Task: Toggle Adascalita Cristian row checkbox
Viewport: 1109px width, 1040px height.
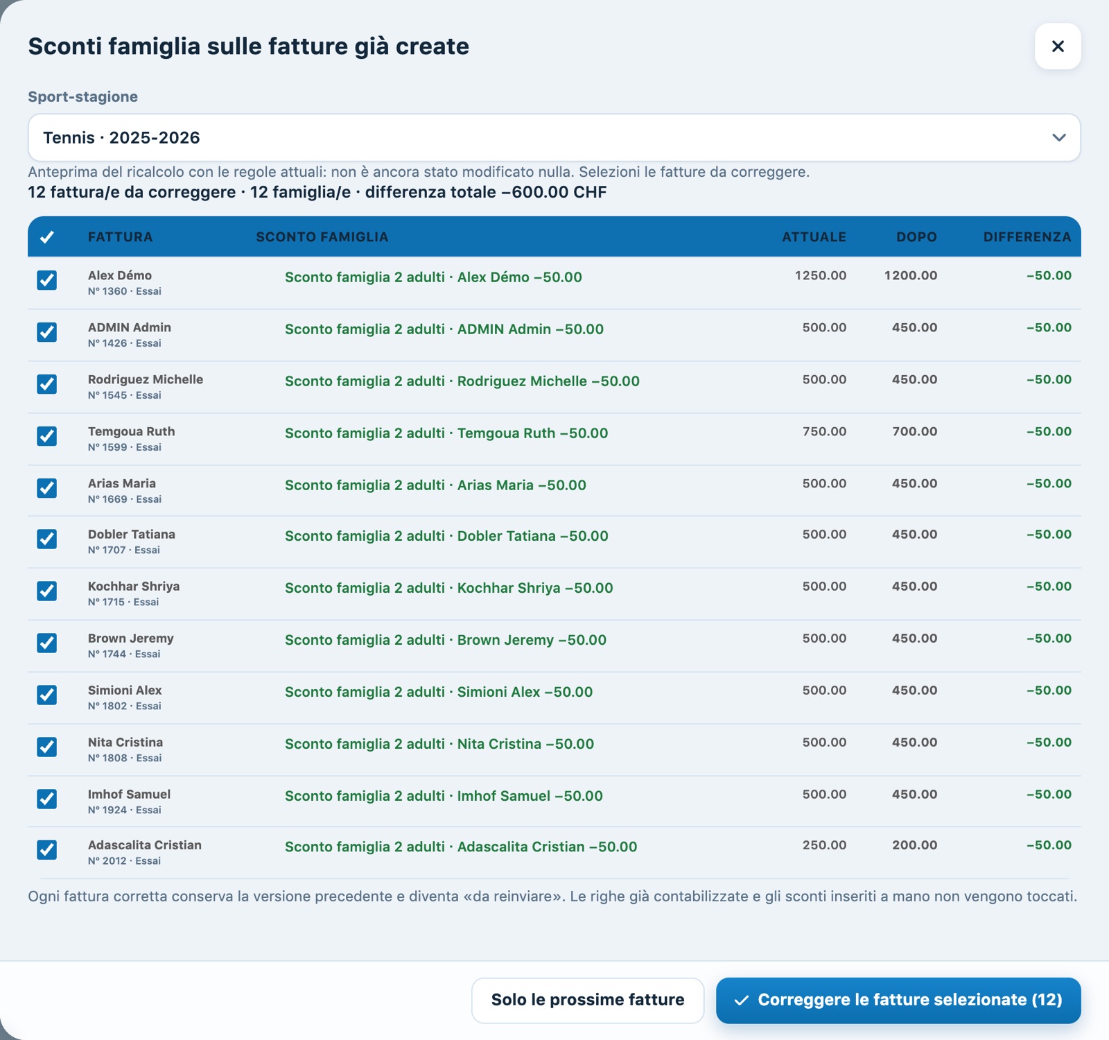Action: pyautogui.click(x=47, y=849)
